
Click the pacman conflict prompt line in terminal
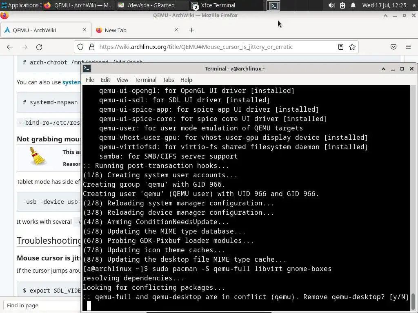pyautogui.click(x=246, y=297)
